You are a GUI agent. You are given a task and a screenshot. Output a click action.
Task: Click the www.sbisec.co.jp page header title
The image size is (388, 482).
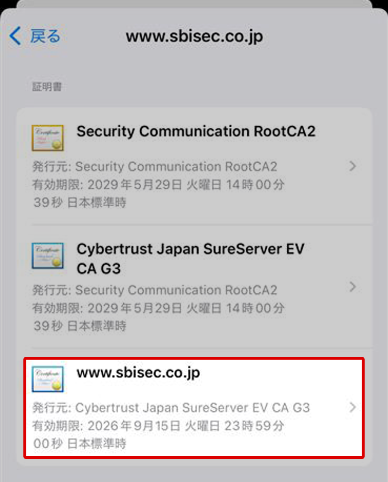194,37
